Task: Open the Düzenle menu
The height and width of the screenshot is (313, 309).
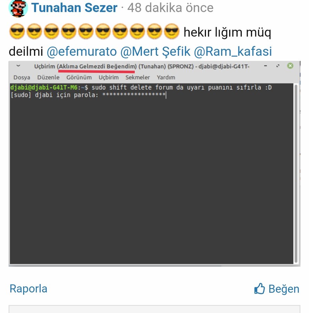Action: point(48,78)
